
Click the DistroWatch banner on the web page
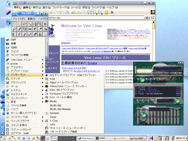129,34
